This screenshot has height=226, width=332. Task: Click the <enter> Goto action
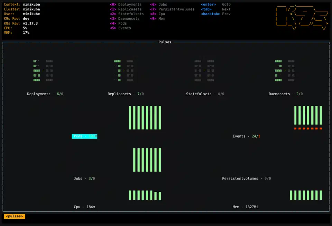point(214,5)
